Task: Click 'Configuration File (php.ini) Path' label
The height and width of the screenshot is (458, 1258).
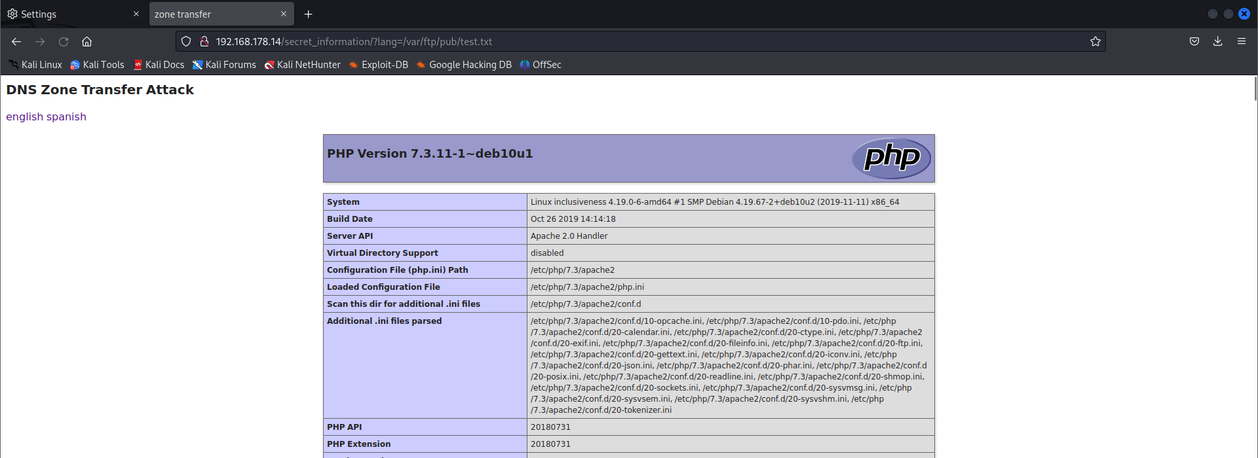Action: click(398, 270)
